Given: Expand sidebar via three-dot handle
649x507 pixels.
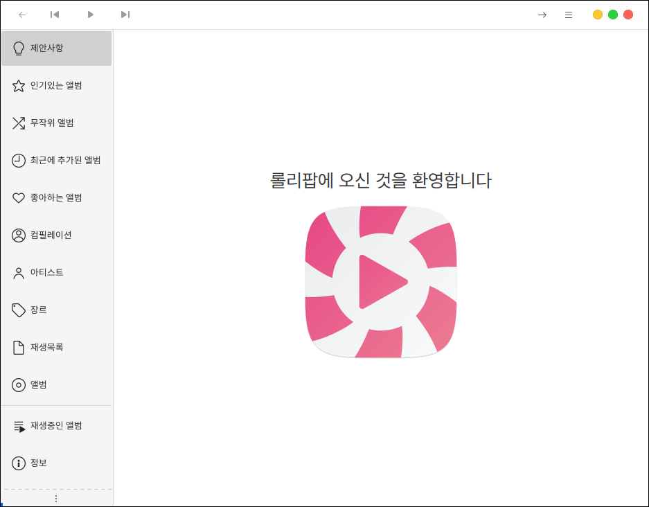Looking at the screenshot, I should 56,499.
